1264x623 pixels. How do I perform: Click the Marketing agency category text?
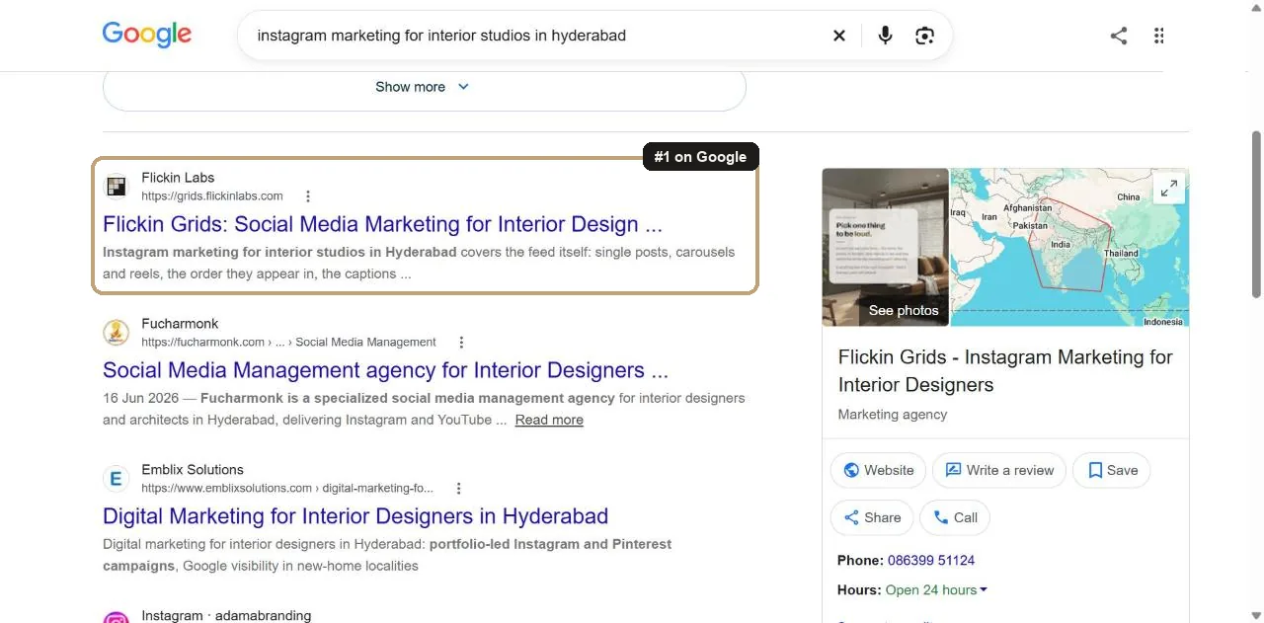pyautogui.click(x=893, y=415)
